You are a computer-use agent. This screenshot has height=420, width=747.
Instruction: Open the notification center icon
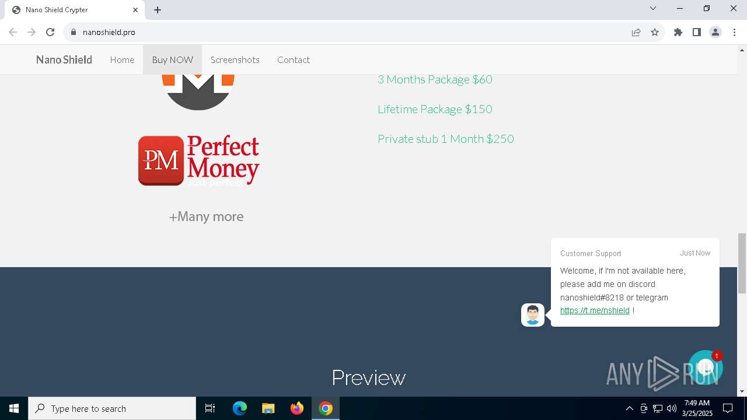pyautogui.click(x=728, y=408)
